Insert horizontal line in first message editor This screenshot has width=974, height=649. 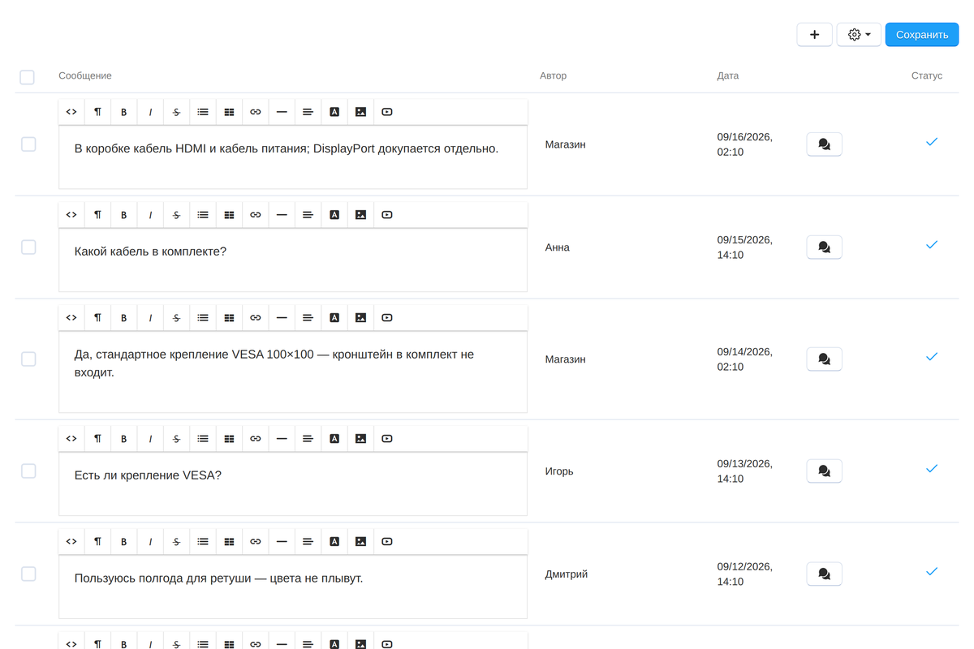click(282, 112)
